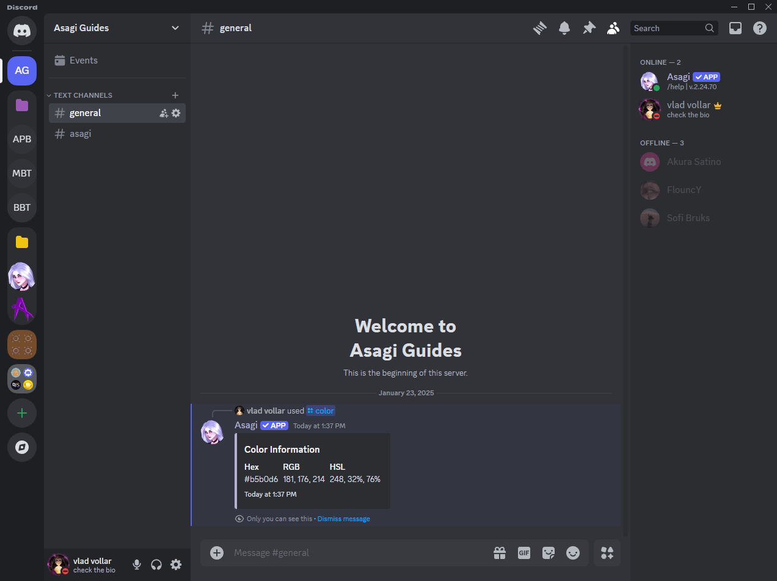This screenshot has width=777, height=581.
Task: Open the APB server
Action: (x=22, y=139)
